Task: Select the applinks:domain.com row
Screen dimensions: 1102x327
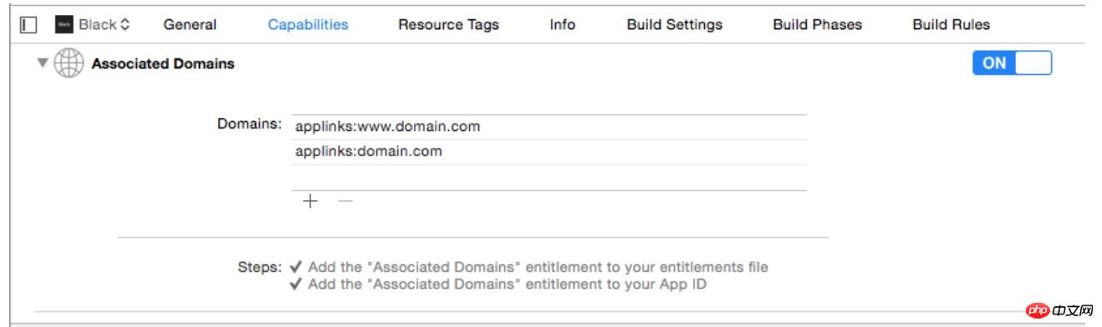Action: point(548,152)
